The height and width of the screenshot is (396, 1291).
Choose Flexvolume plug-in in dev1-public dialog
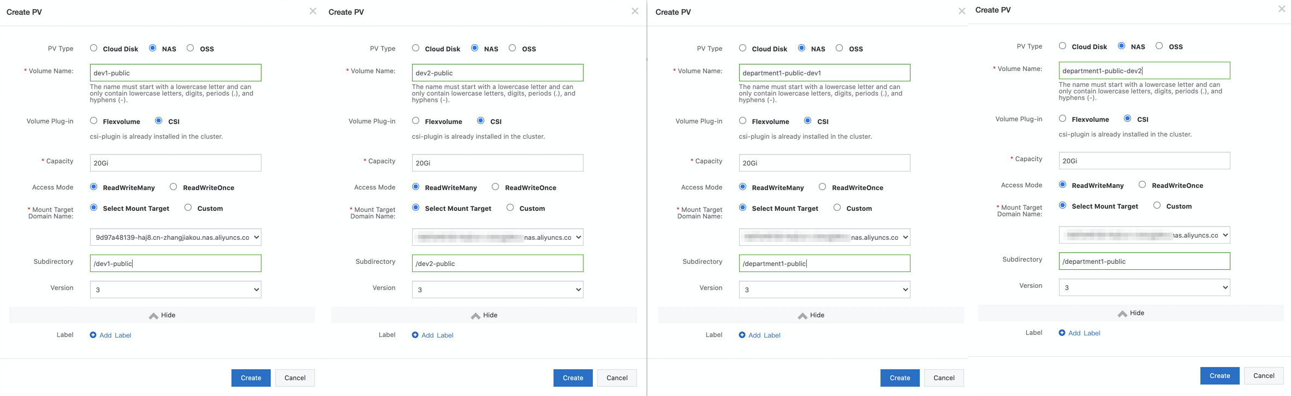point(94,121)
